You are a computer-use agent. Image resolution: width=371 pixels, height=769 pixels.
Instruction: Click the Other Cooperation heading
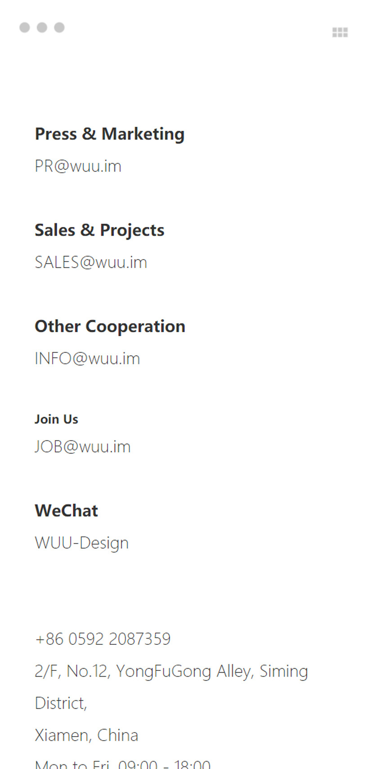coord(110,327)
